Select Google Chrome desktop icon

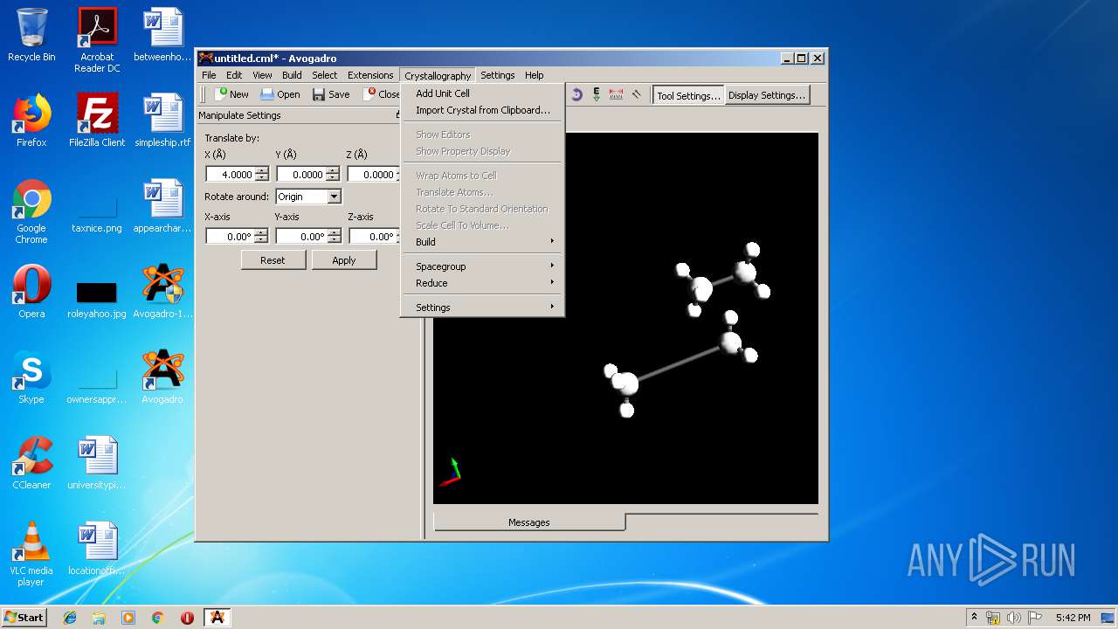(31, 211)
